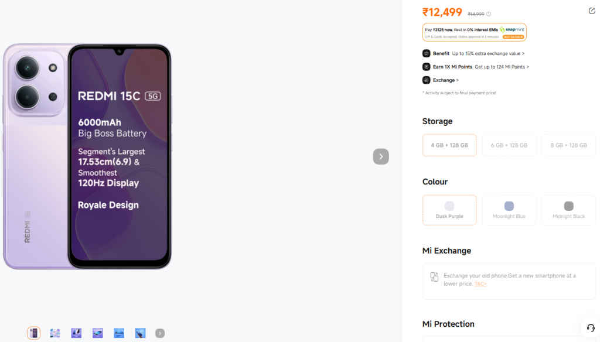This screenshot has height=342, width=600.
Task: Click the phone exchange icon in Mi Exchange box
Action: [x=434, y=277]
